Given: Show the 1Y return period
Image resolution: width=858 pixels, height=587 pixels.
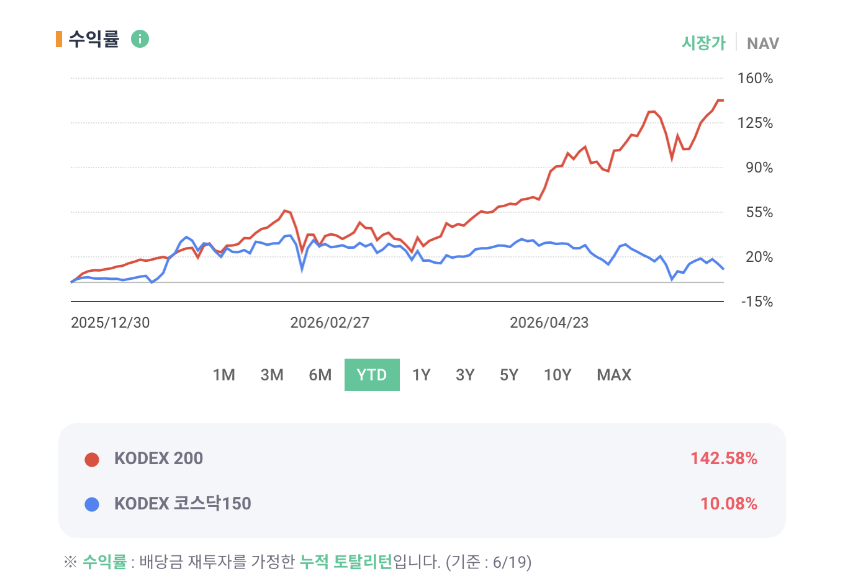Looking at the screenshot, I should (422, 375).
